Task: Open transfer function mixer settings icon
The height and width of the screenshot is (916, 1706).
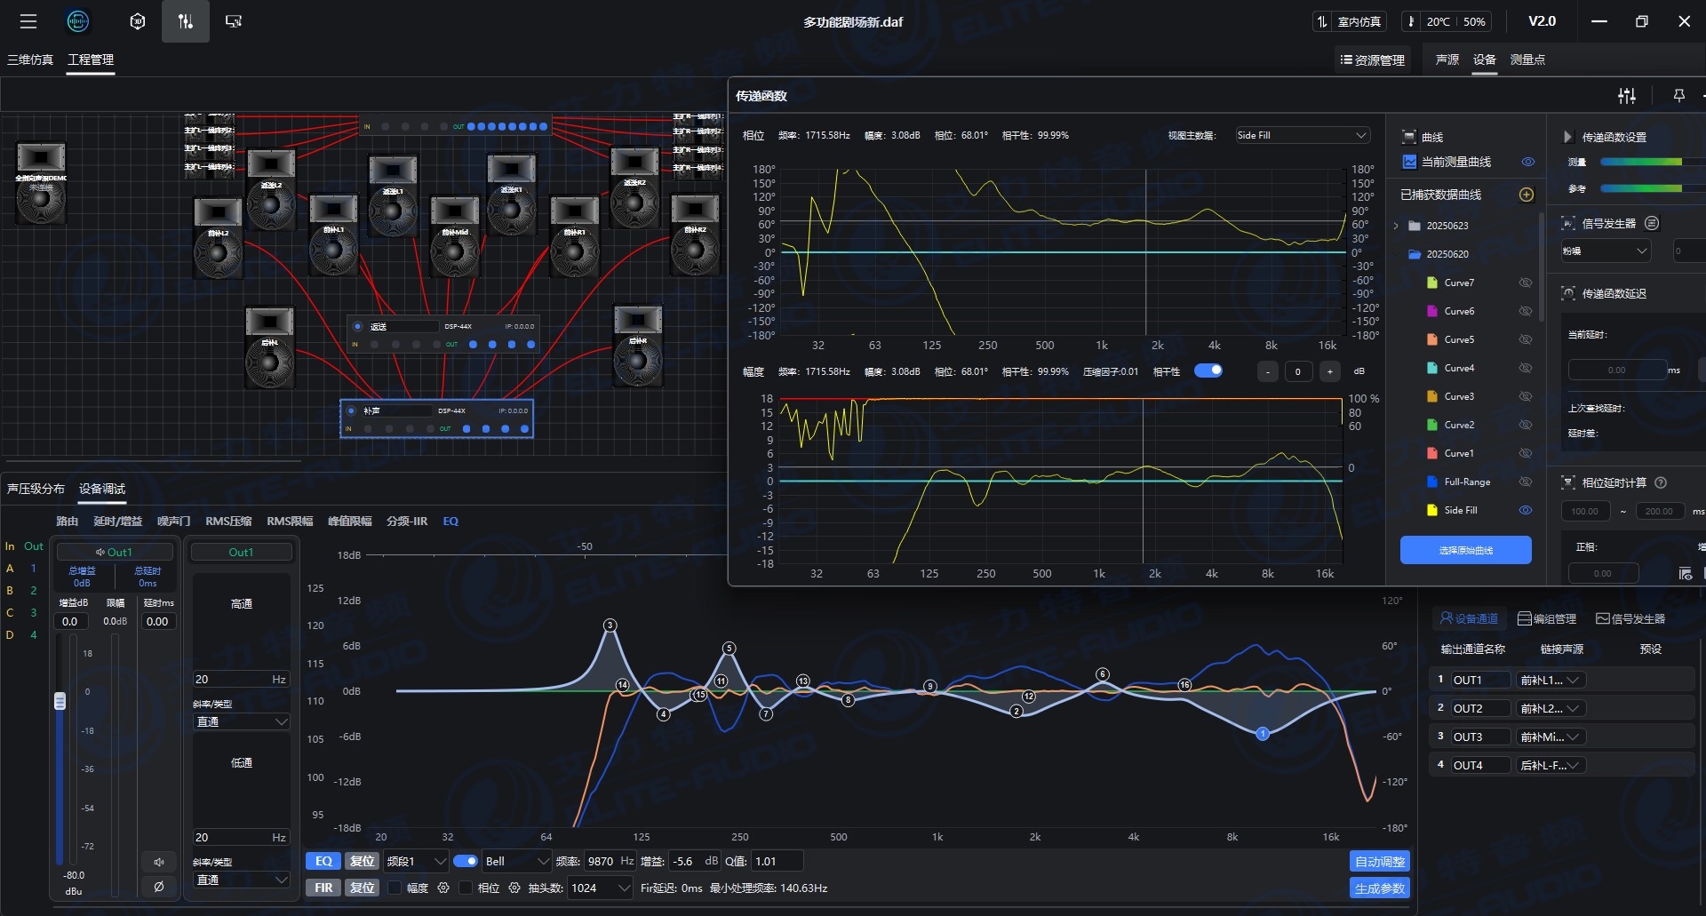Action: (1626, 96)
